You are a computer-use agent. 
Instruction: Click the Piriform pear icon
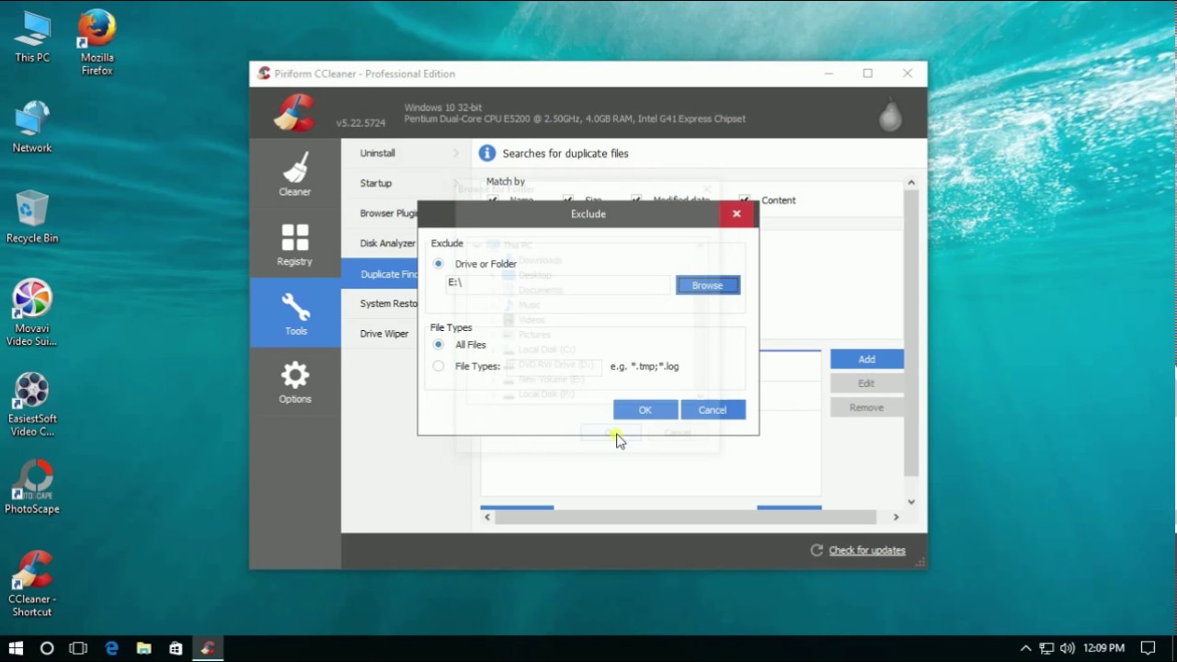tap(890, 114)
